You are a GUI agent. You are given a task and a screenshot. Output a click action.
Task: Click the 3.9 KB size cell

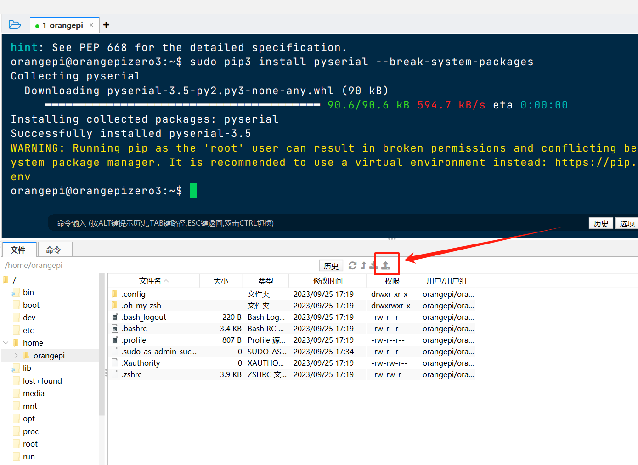point(231,374)
